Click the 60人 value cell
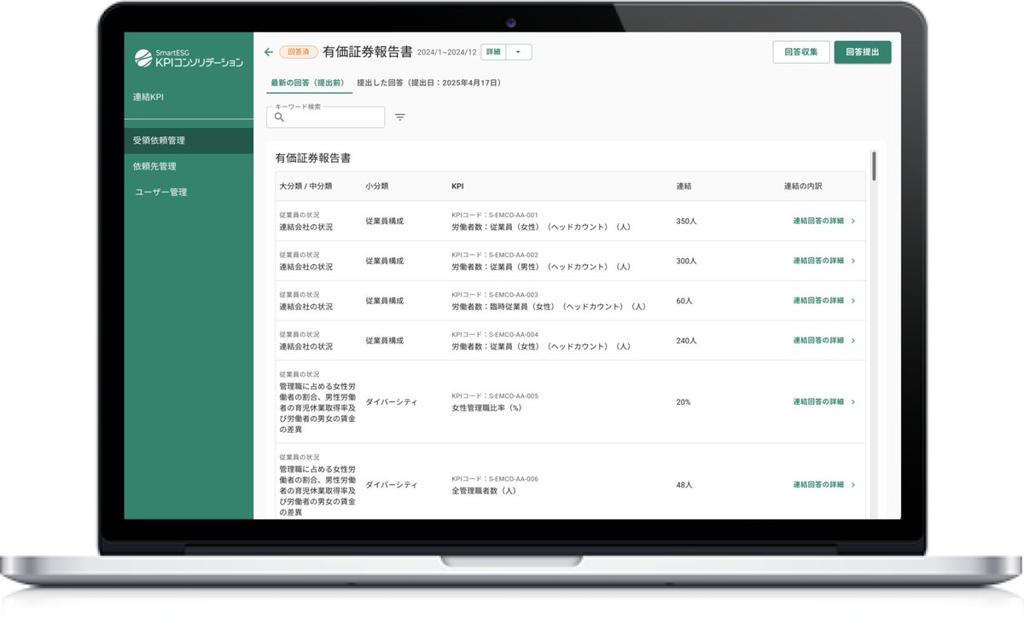This screenshot has width=1024, height=617. (684, 301)
